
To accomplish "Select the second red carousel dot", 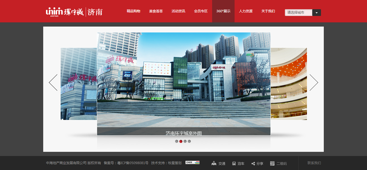I will [x=181, y=141].
